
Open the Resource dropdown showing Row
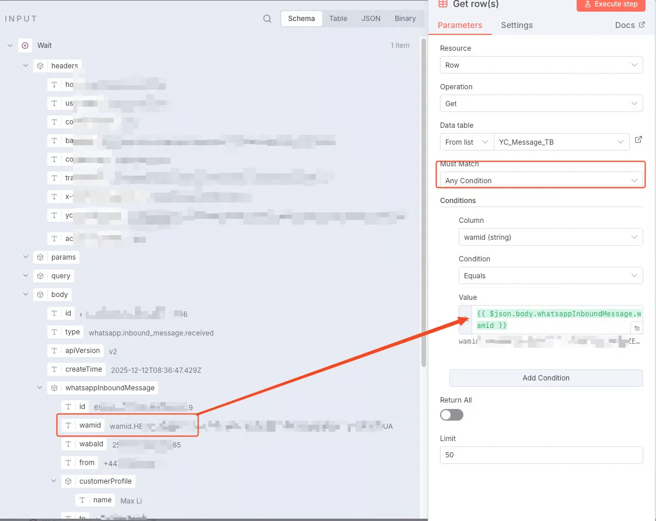click(x=541, y=65)
